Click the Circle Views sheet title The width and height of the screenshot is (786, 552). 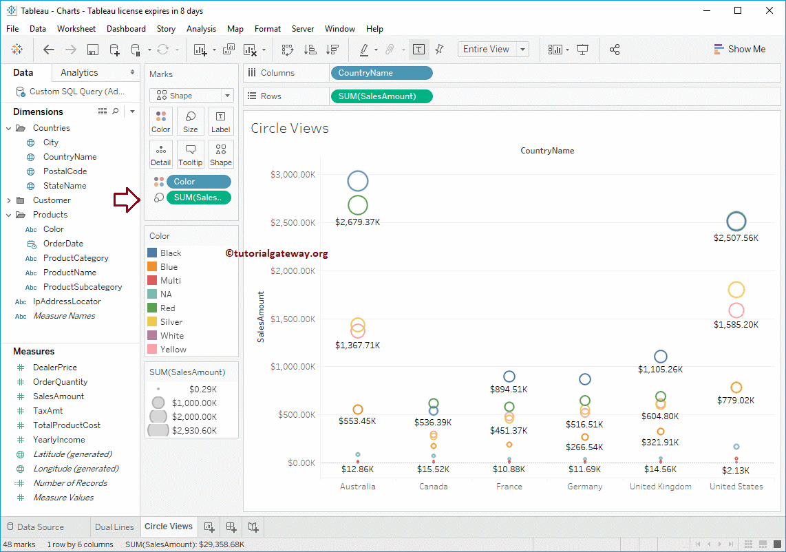click(290, 128)
